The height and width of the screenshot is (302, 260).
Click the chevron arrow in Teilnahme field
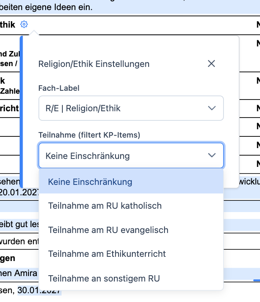click(x=212, y=155)
